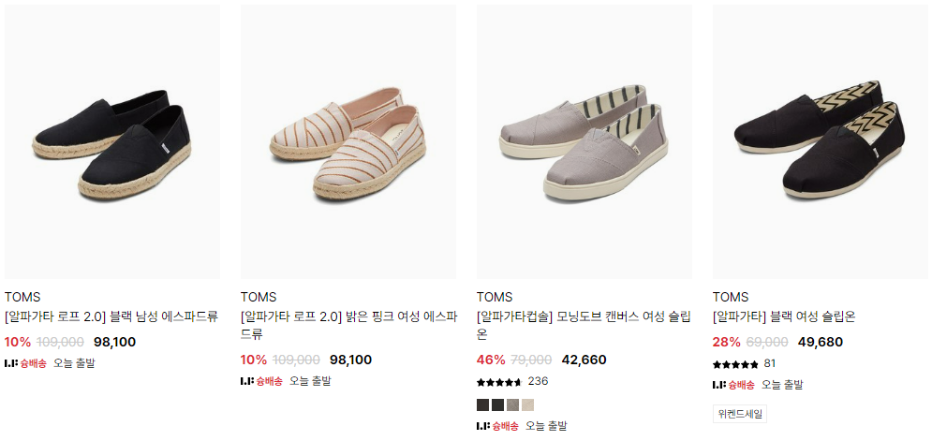Click the TOMS brand above the Morning Dove slip-on
Image resolution: width=932 pixels, height=441 pixels.
point(495,298)
